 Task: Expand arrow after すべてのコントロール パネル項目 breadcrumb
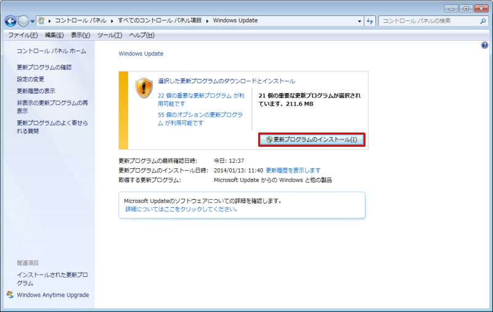point(207,21)
